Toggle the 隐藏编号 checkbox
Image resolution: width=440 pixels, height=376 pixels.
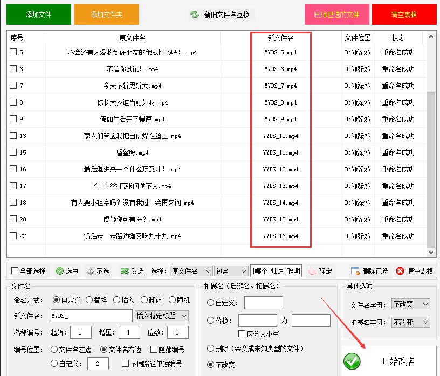pyautogui.click(x=154, y=350)
